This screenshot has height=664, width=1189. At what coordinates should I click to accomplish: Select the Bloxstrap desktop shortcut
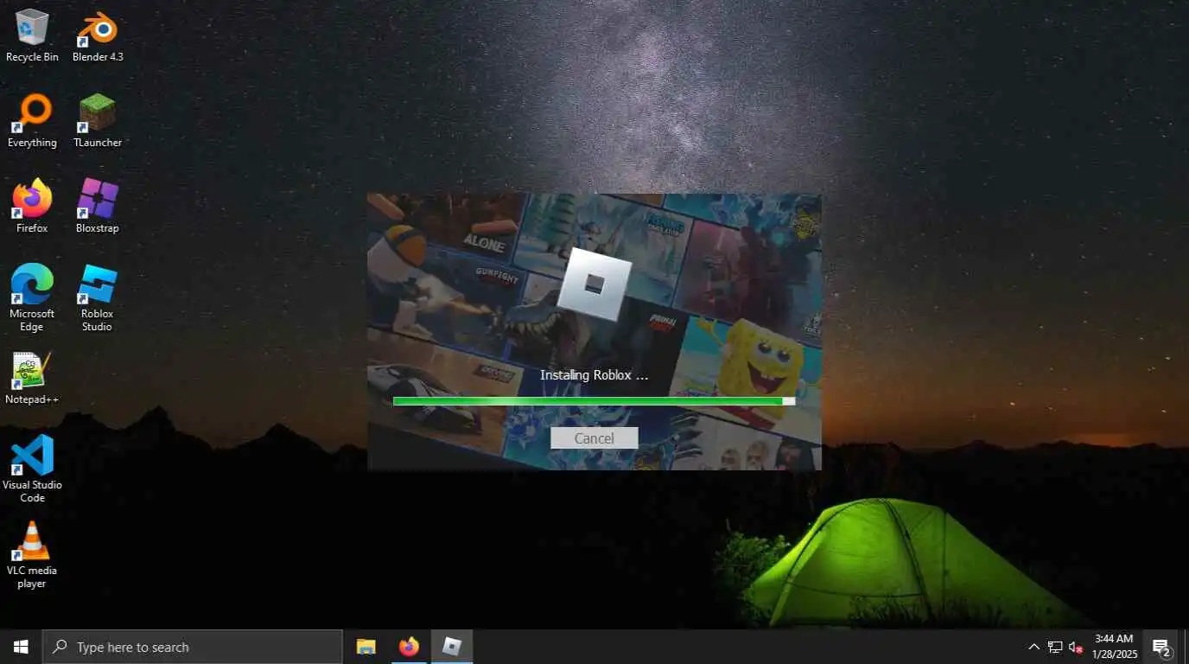coord(98,207)
